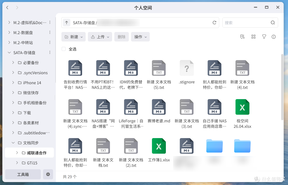This screenshot has height=185, width=288.
Task: Expand the M.2-数据盘 volume
Action: pos(9,32)
